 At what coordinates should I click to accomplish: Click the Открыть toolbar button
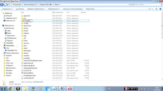click(20, 9)
